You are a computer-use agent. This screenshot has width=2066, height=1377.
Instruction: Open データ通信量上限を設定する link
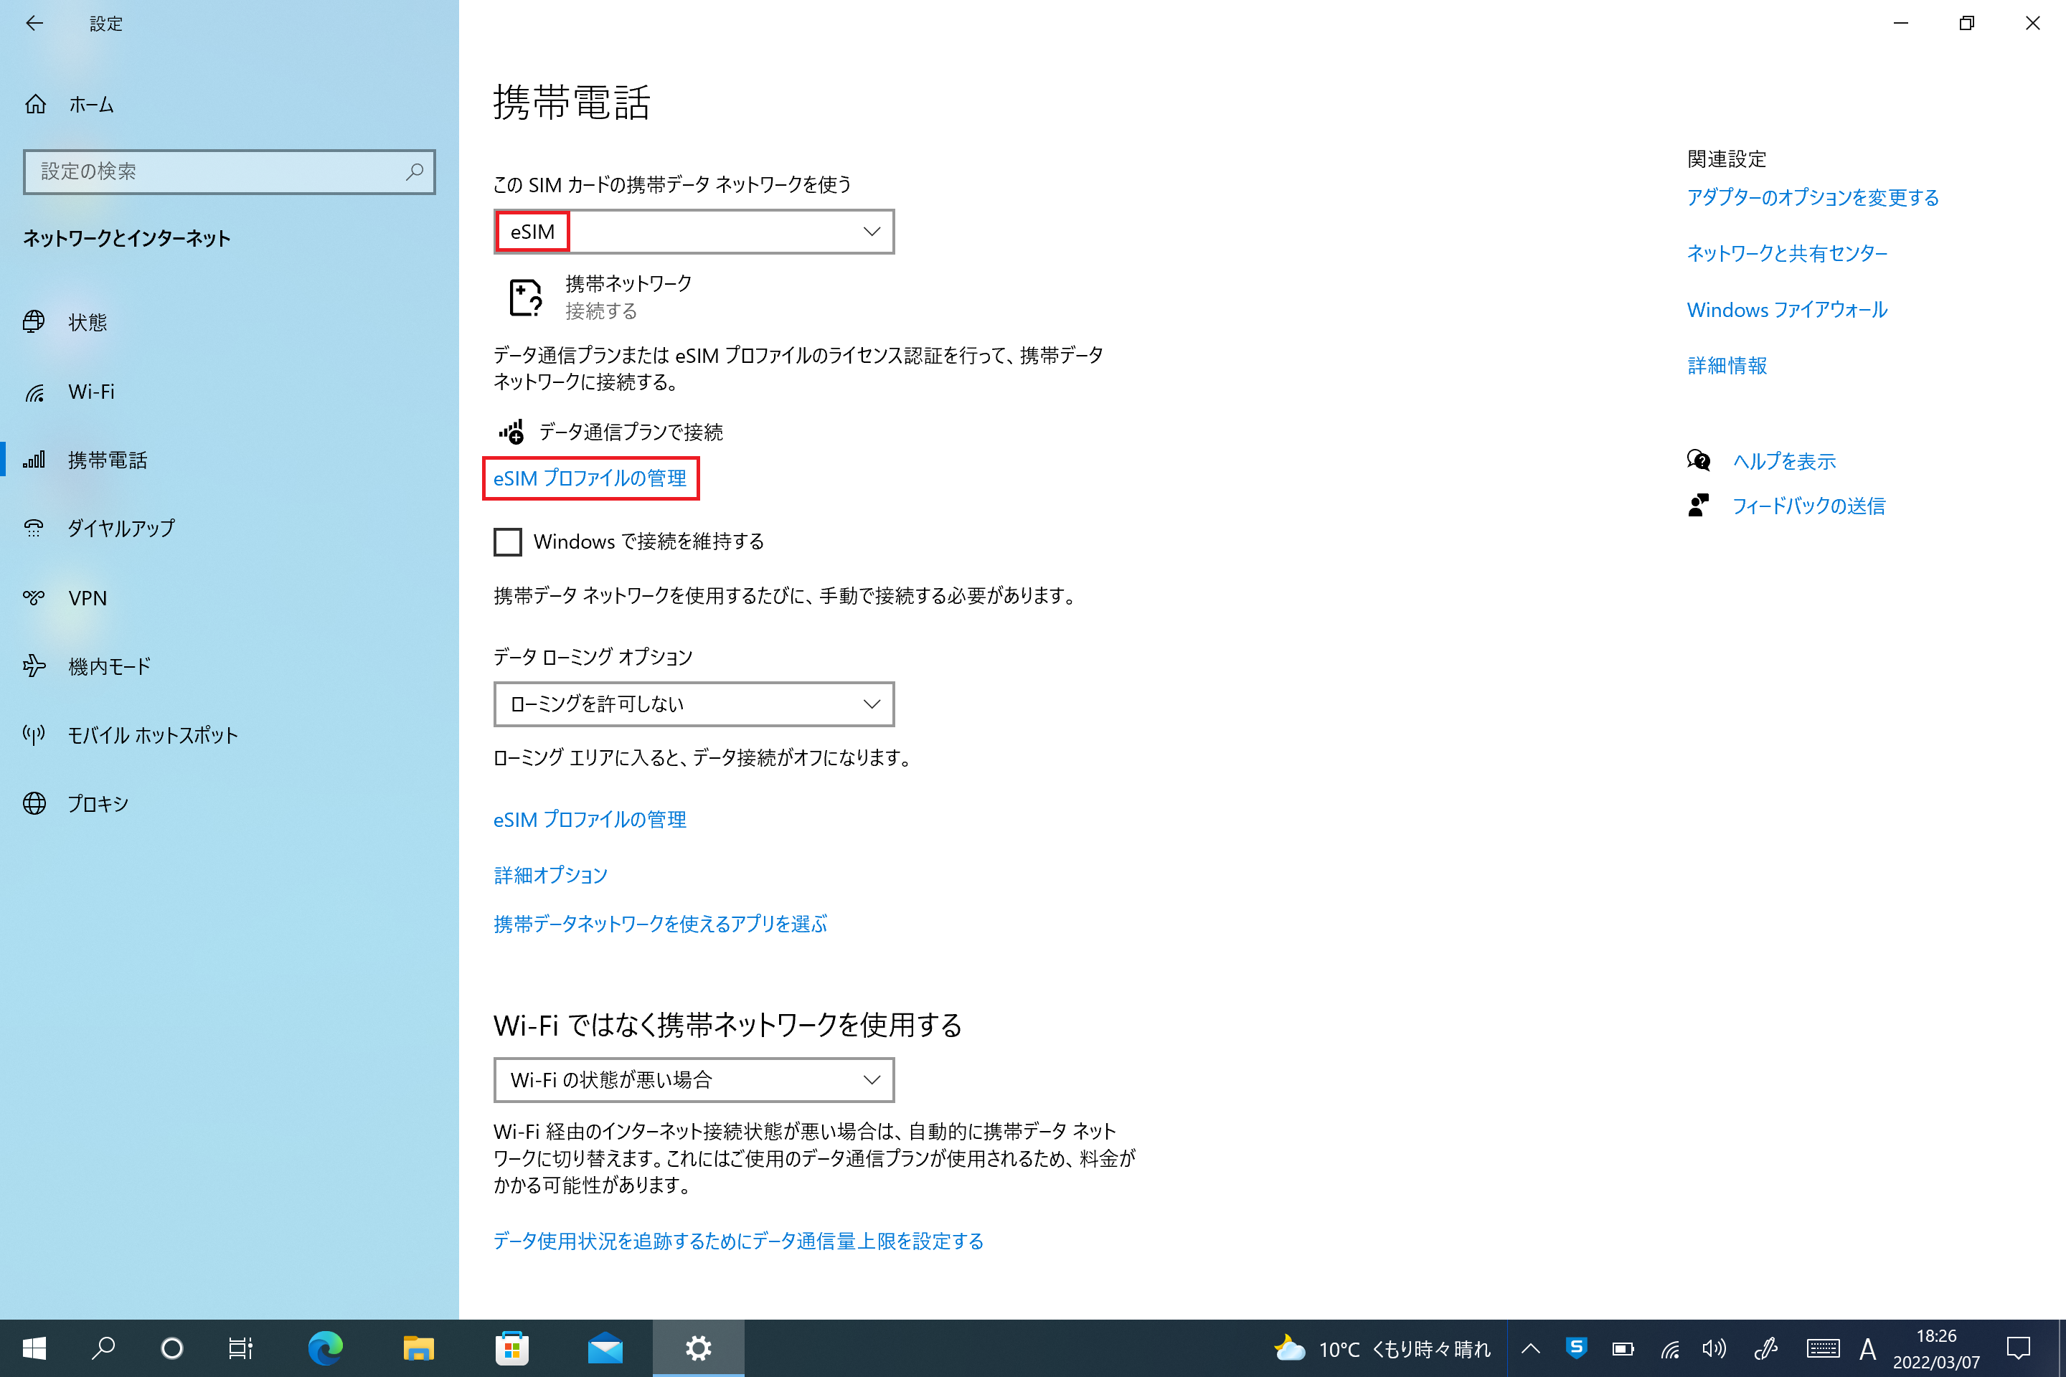click(x=738, y=1241)
